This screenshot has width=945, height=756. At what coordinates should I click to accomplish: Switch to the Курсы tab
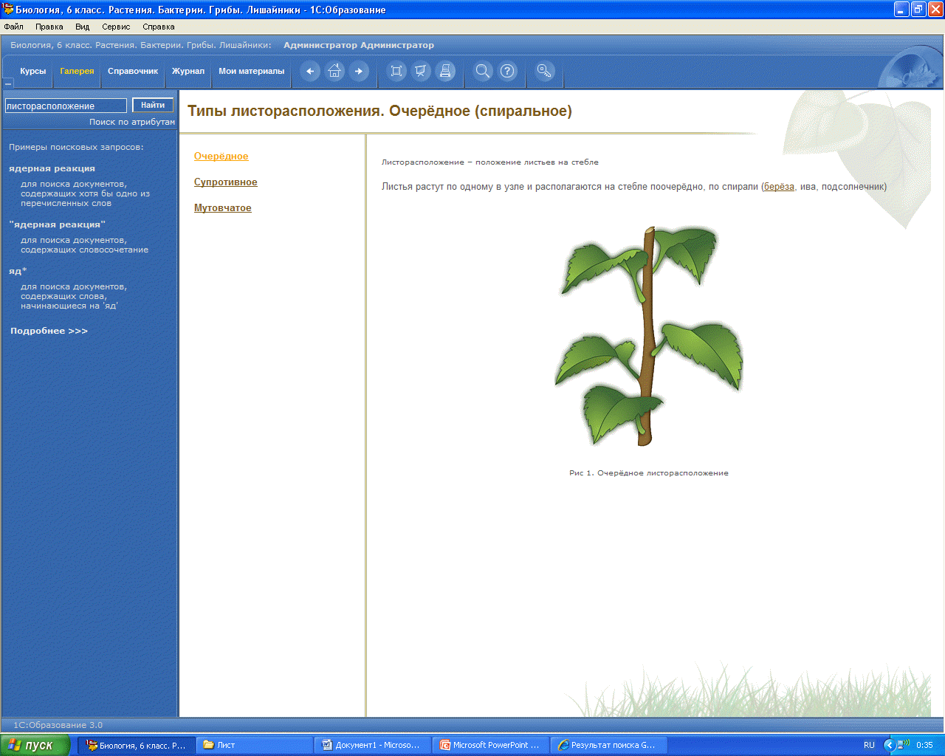pyautogui.click(x=32, y=72)
